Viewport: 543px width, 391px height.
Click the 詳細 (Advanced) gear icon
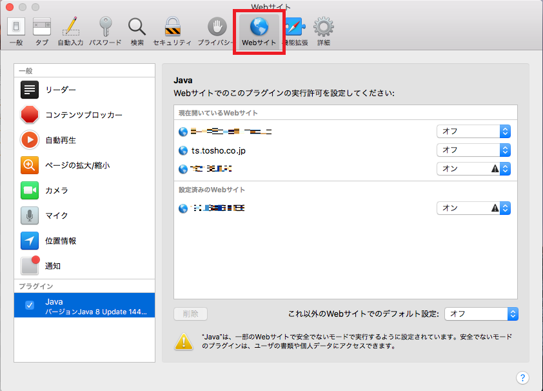click(323, 29)
